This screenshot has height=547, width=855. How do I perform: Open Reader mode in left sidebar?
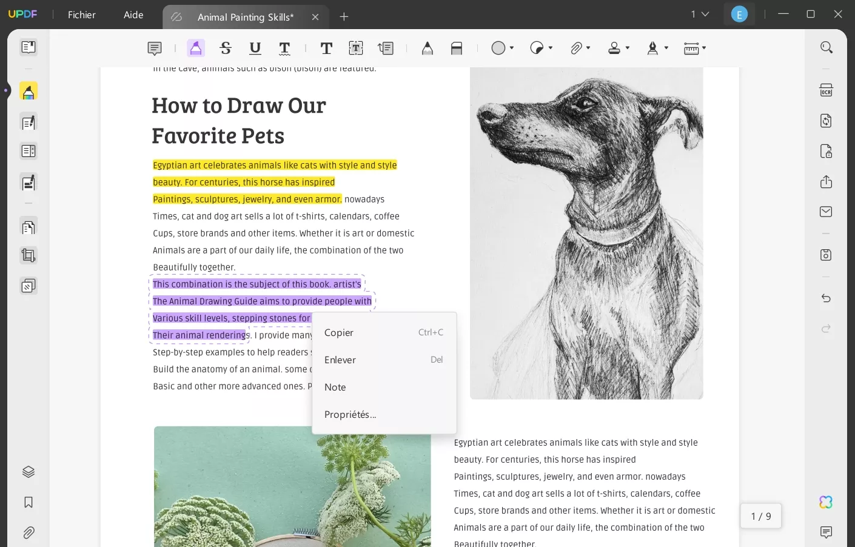(29, 47)
